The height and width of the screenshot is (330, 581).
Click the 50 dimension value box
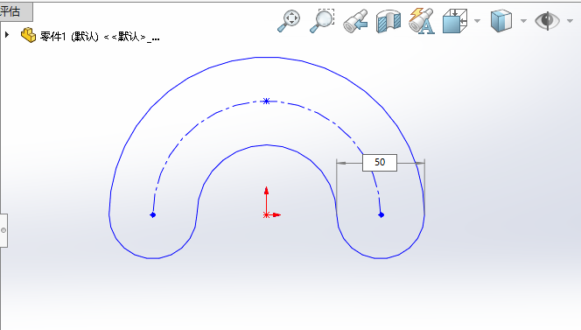[380, 163]
